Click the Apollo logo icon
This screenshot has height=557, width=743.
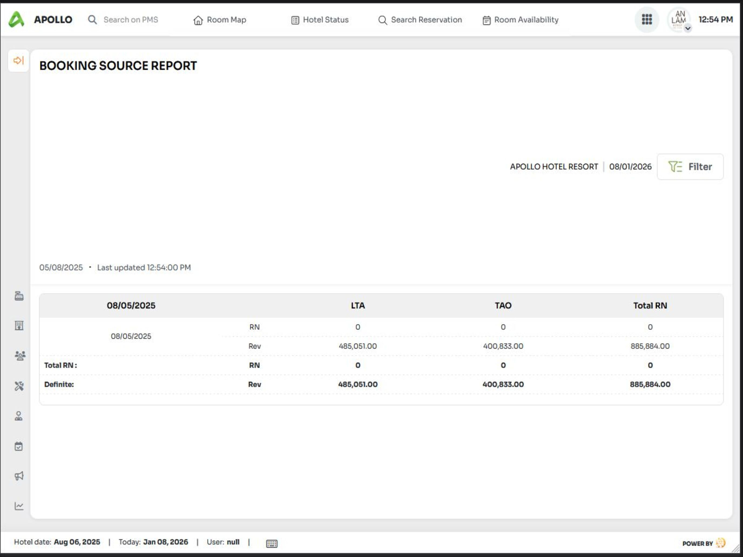[x=16, y=19]
